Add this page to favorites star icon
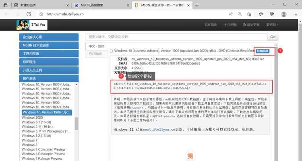Viewport: 302px width, 161px height. pyautogui.click(x=249, y=14)
